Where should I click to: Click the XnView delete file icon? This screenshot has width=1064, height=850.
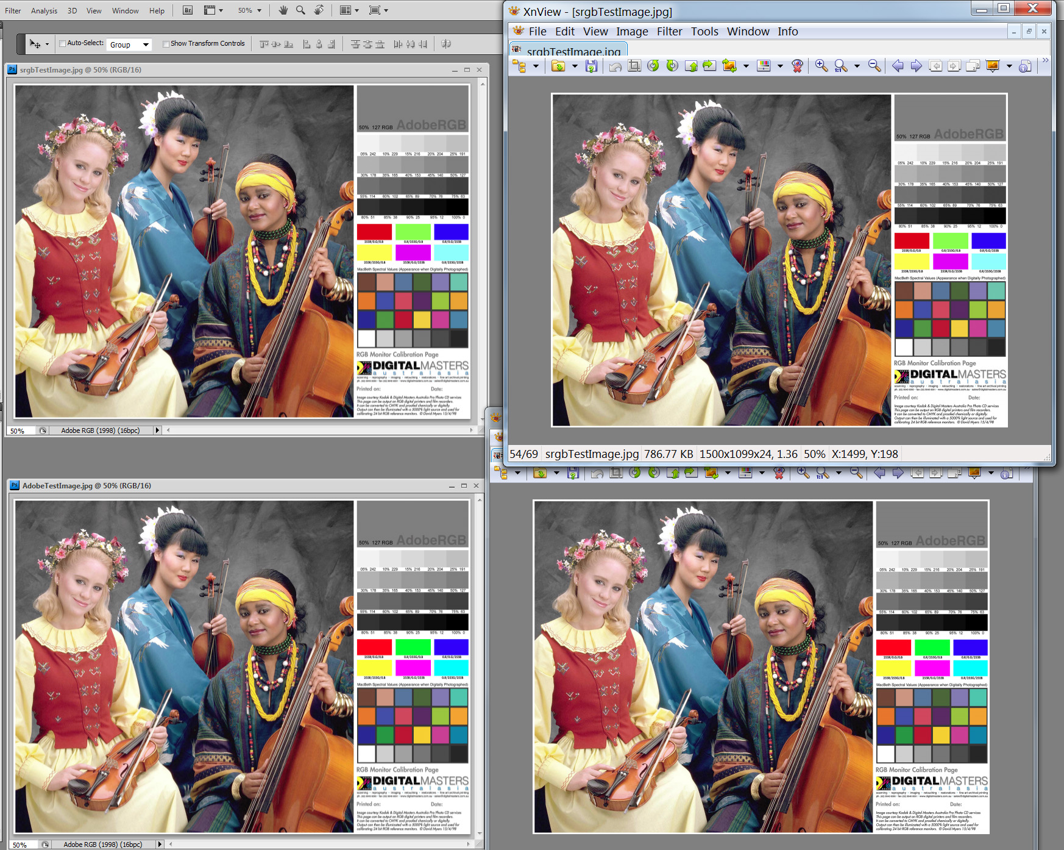pyautogui.click(x=796, y=66)
